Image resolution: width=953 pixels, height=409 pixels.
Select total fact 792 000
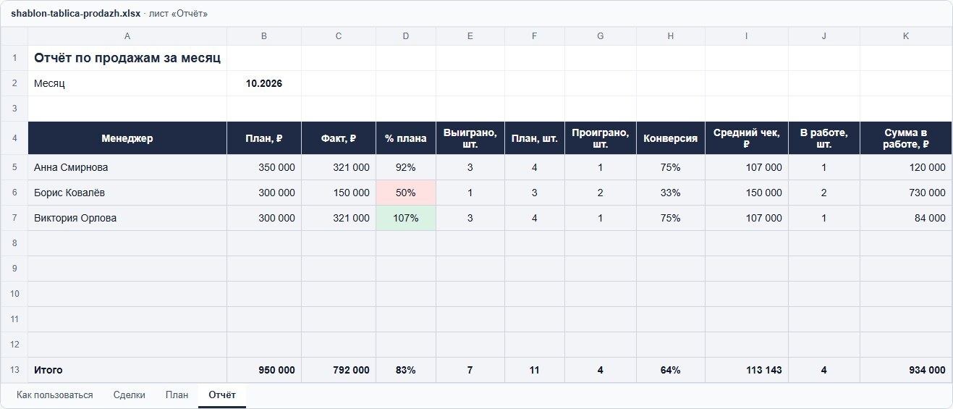[339, 370]
